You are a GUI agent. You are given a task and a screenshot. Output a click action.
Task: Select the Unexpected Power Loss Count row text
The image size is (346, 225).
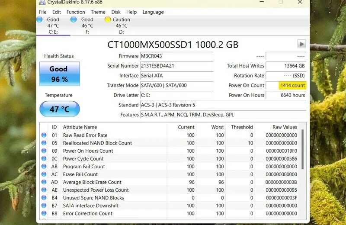click(x=96, y=190)
